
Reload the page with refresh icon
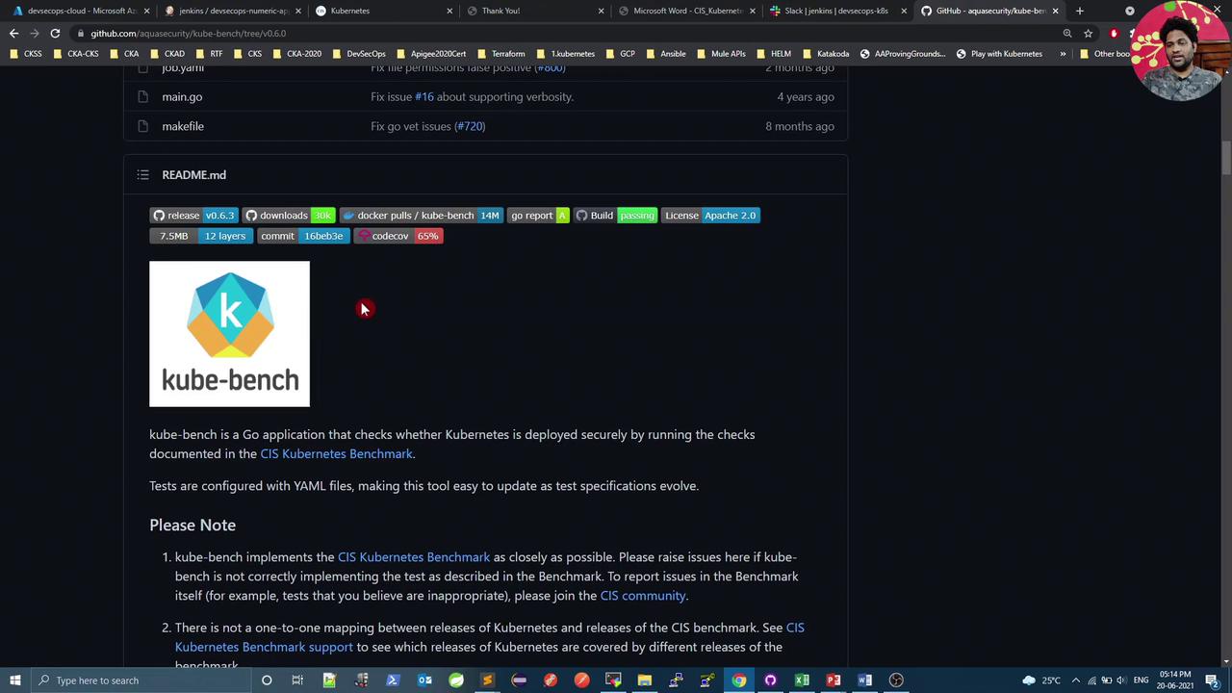tap(55, 33)
